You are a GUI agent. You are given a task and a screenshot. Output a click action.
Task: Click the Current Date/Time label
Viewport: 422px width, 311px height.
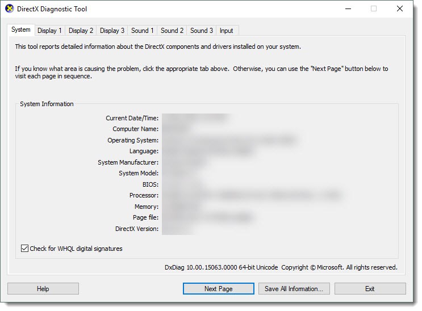point(132,118)
